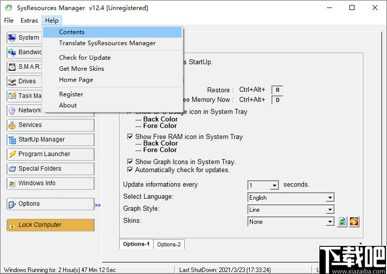Switch to the Options-1 tab
The width and height of the screenshot is (387, 274).
click(x=136, y=244)
